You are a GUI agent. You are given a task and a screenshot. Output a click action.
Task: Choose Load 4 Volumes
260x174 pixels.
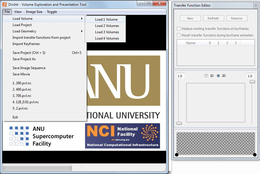pyautogui.click(x=105, y=38)
